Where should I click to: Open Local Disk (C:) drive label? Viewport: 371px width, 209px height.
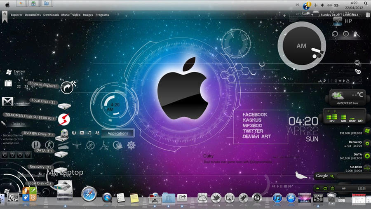click(x=39, y=183)
